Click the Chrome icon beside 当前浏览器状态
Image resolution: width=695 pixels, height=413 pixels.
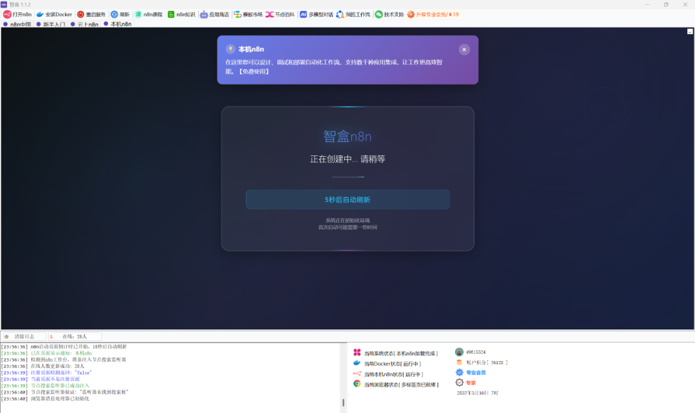[357, 384]
